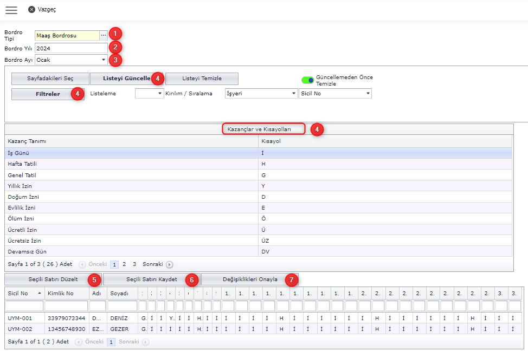
Task: Click the DV shortcut cell
Action: coord(385,251)
